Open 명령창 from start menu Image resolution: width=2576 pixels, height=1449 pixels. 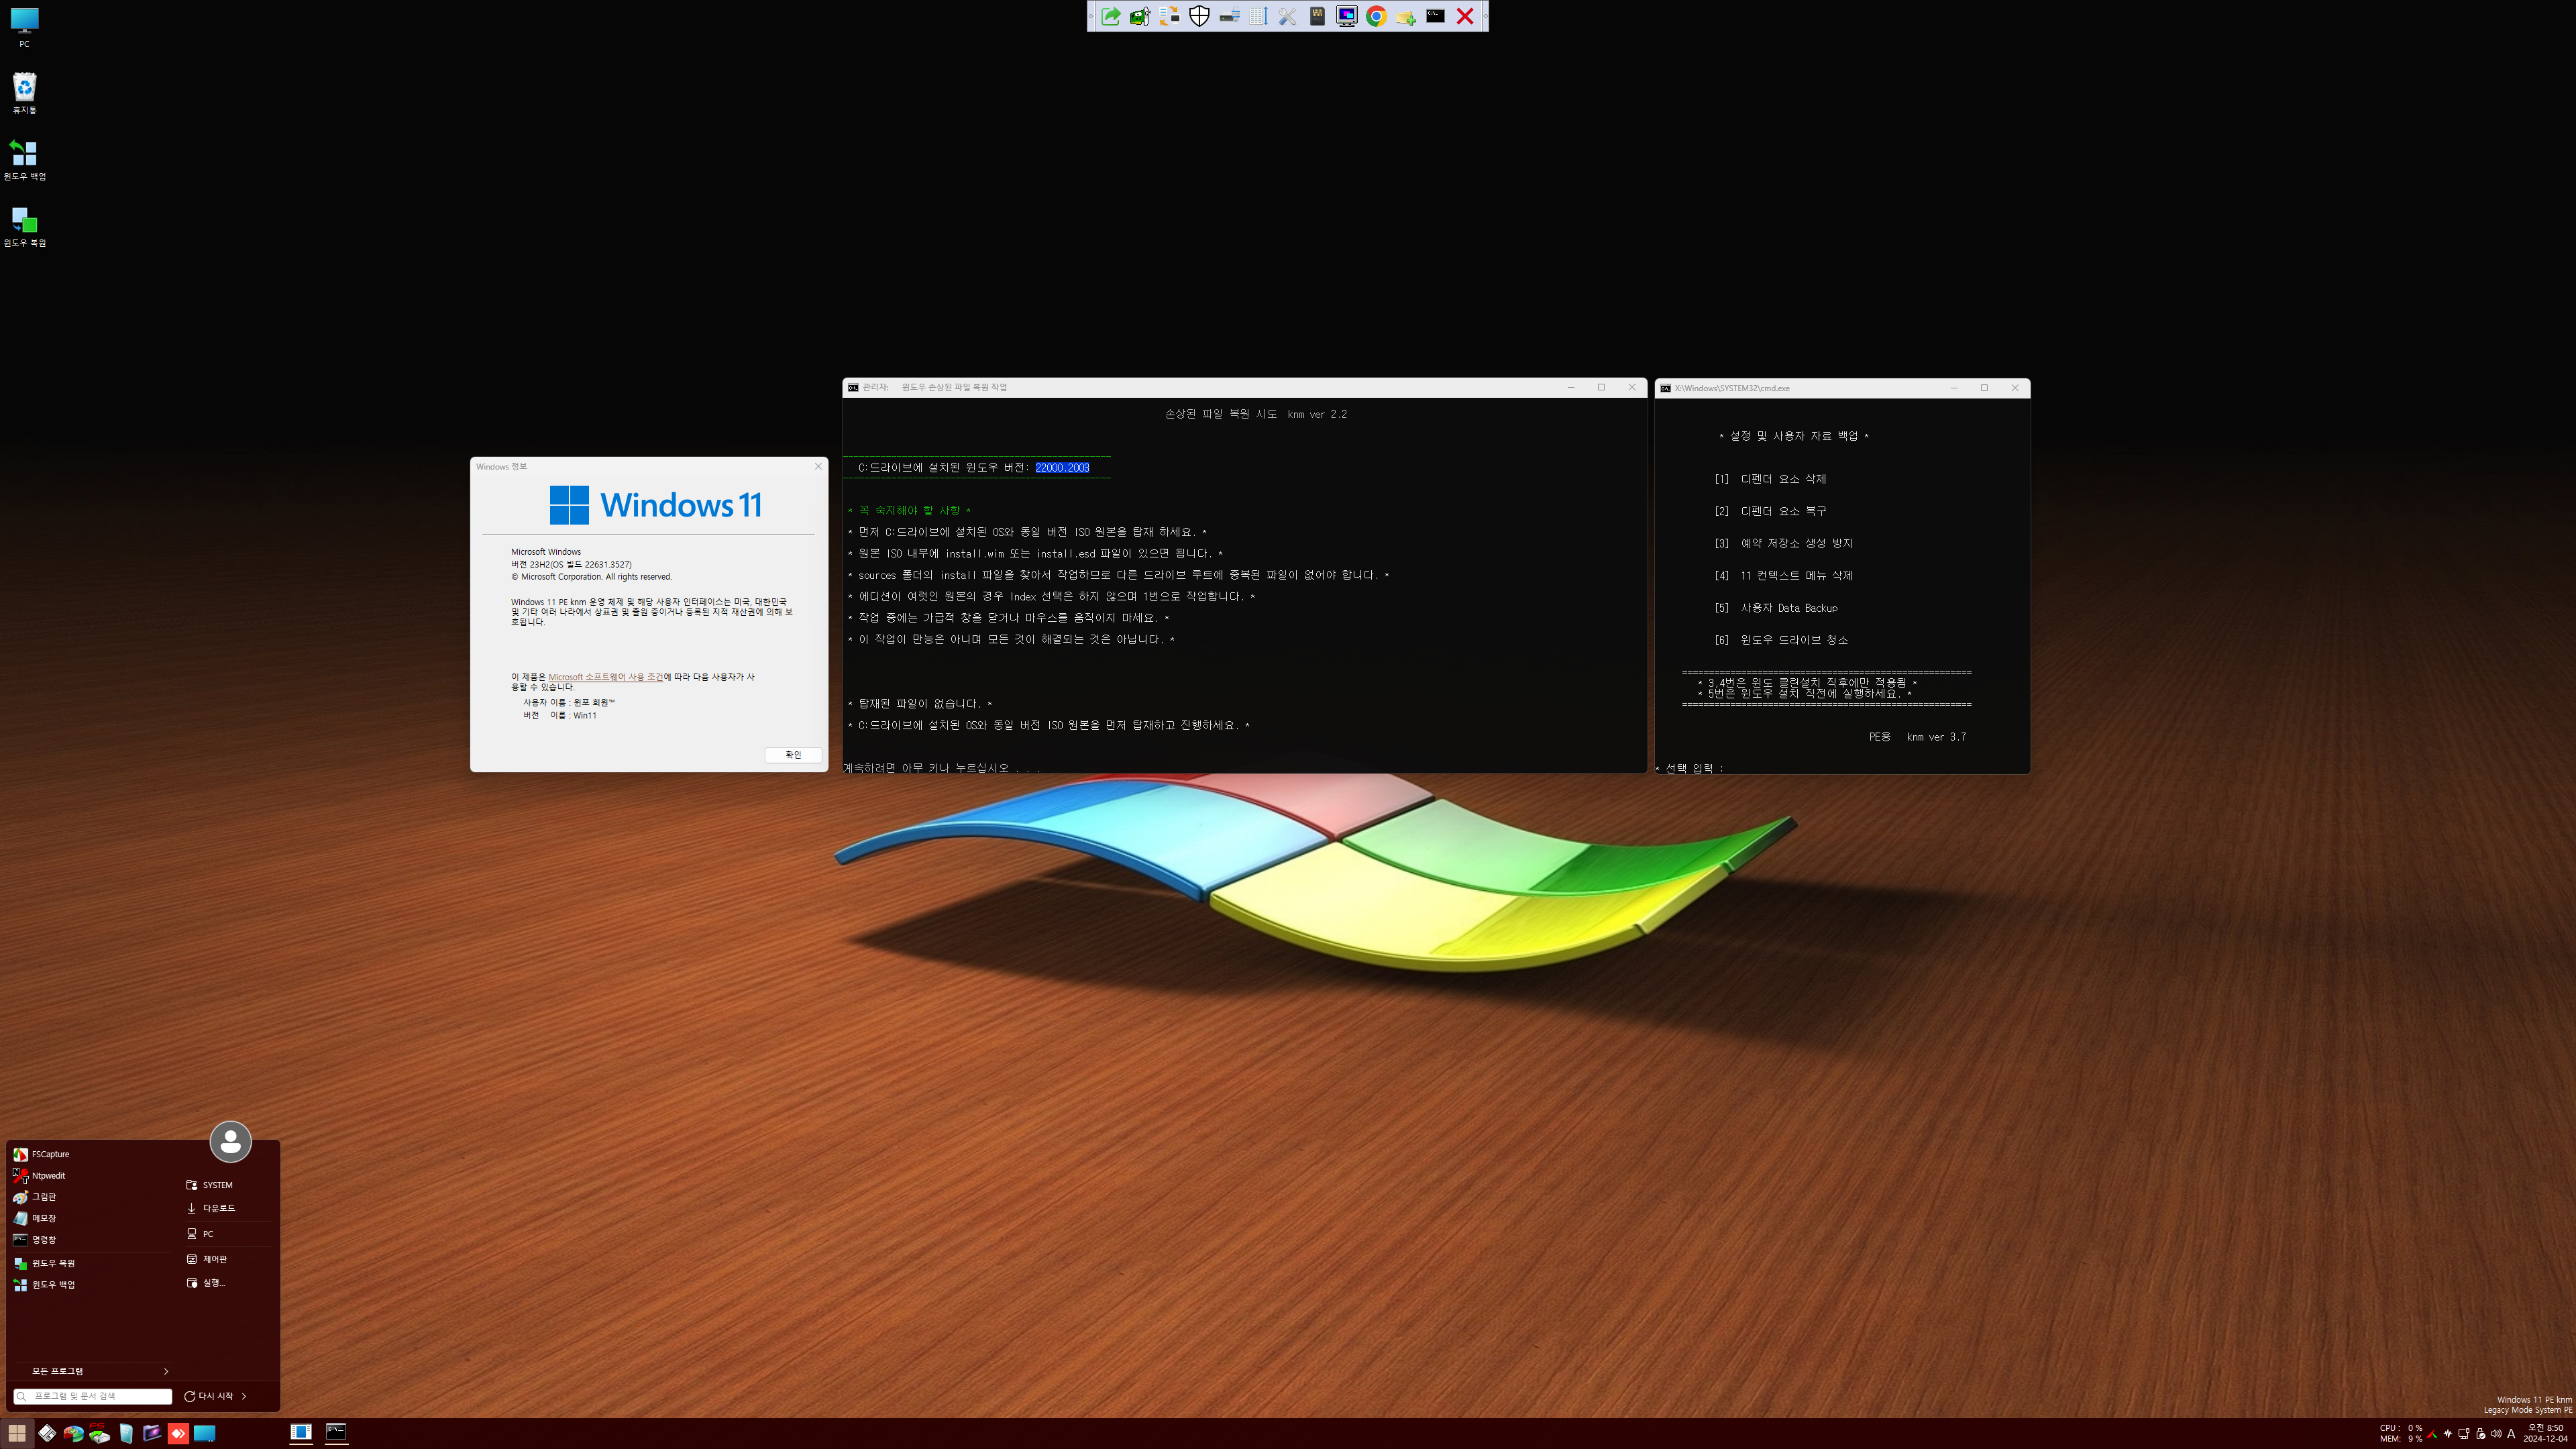92,1239
